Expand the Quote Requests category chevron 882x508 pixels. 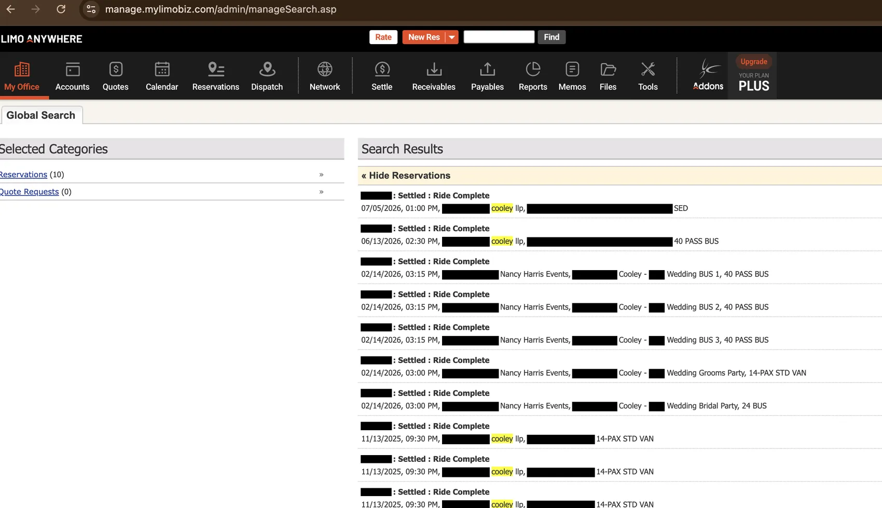pyautogui.click(x=321, y=192)
